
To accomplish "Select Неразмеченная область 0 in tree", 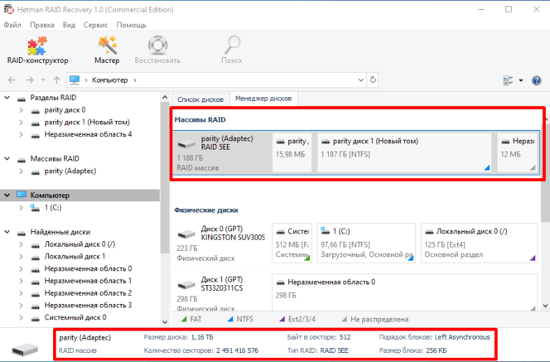I will pos(88,268).
